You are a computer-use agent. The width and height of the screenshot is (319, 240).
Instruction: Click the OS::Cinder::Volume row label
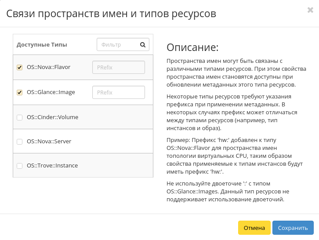(x=52, y=117)
